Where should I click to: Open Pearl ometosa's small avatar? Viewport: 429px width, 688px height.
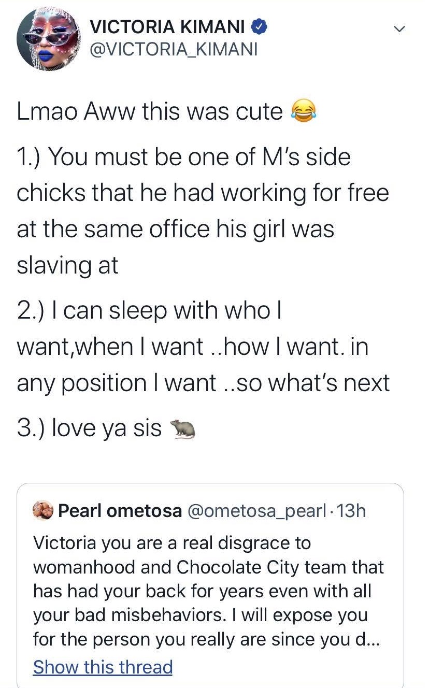(44, 511)
